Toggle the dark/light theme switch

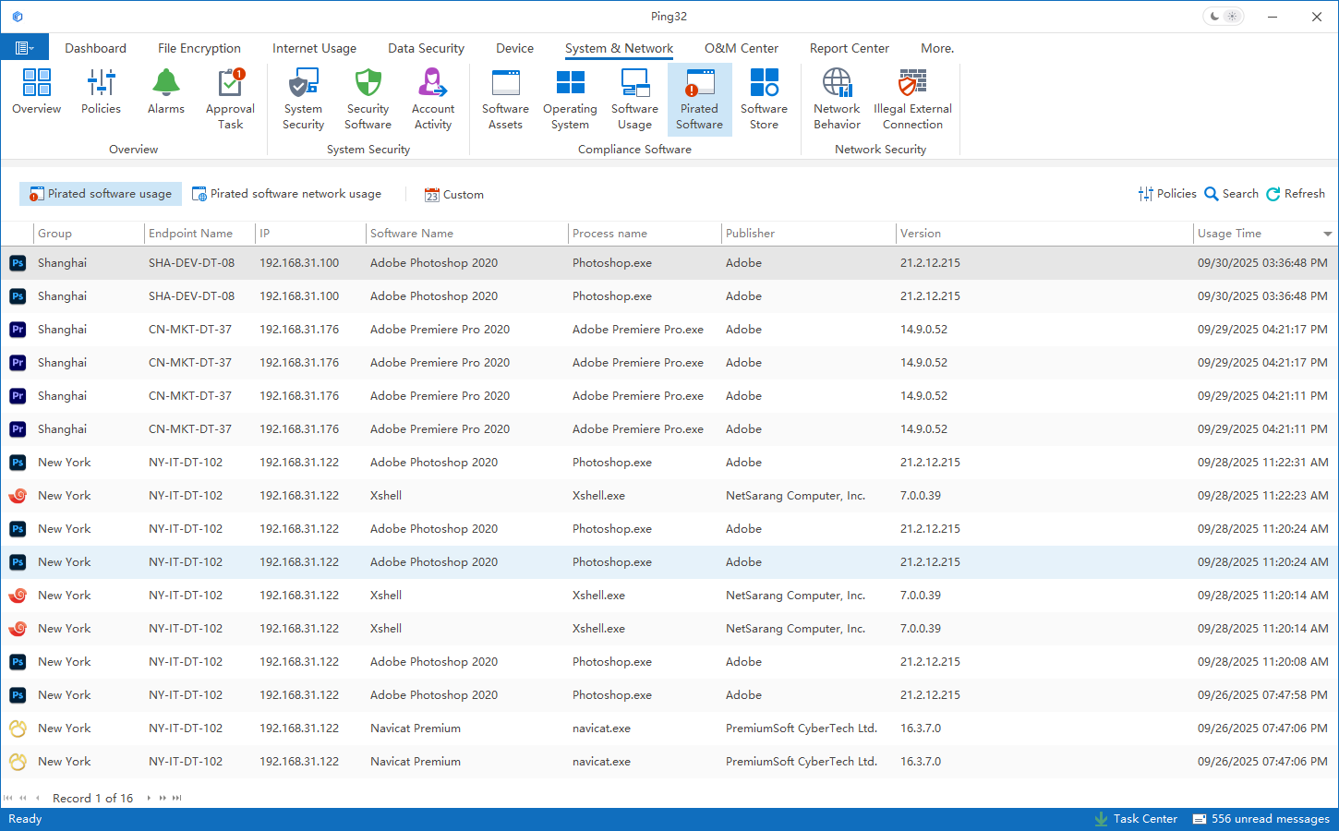(1224, 17)
